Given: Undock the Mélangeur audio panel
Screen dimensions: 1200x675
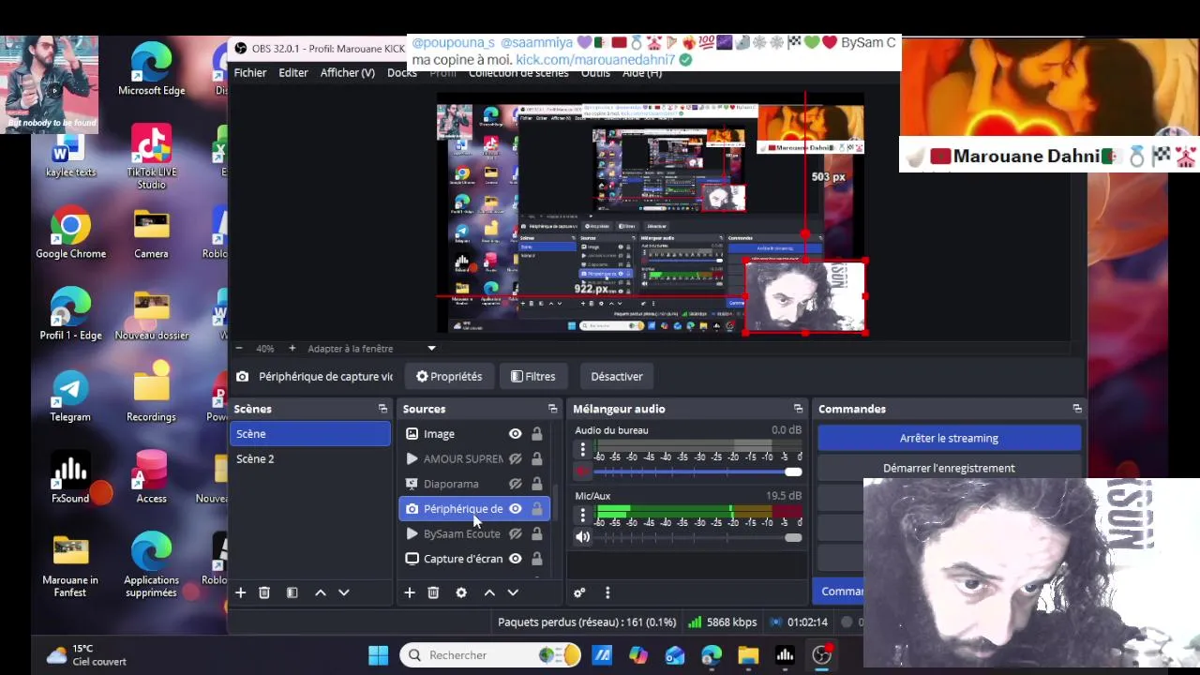Looking at the screenshot, I should click(x=798, y=409).
